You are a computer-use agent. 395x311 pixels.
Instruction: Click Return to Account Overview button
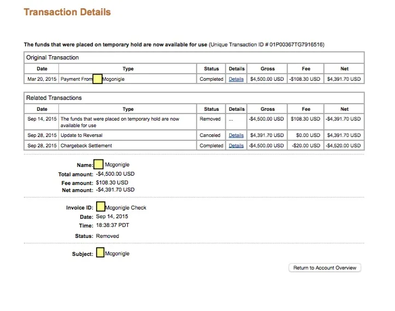[325, 268]
